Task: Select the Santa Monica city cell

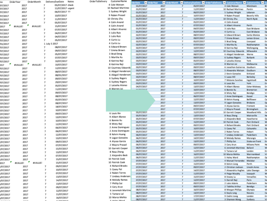Action: click(x=253, y=35)
